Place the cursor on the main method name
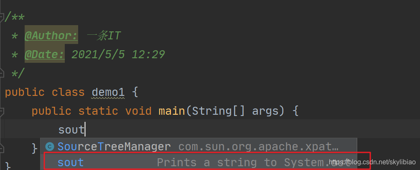The image size is (420, 170). coord(172,111)
